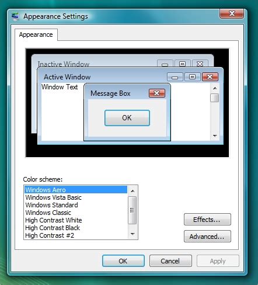Confirm with the bottom OK button

pos(123,261)
